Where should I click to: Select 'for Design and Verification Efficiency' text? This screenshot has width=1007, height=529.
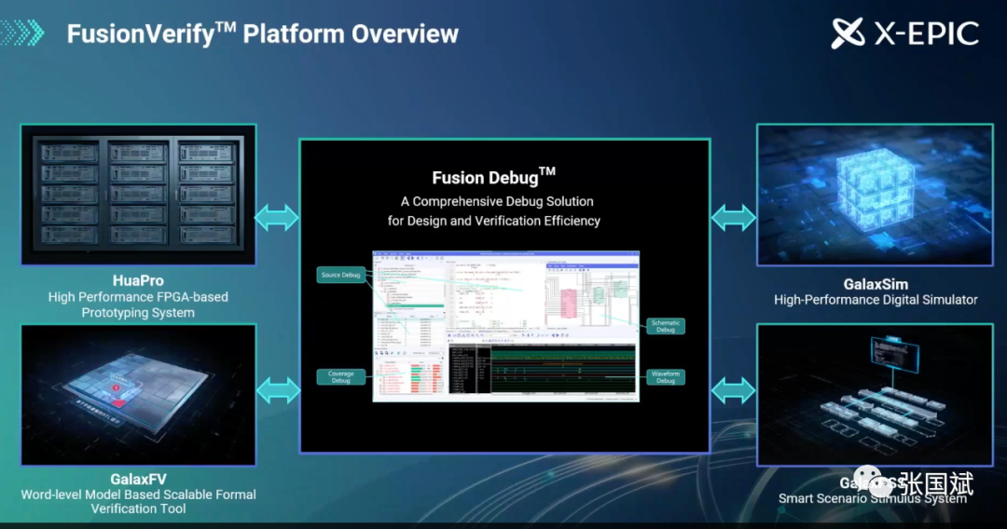point(494,222)
